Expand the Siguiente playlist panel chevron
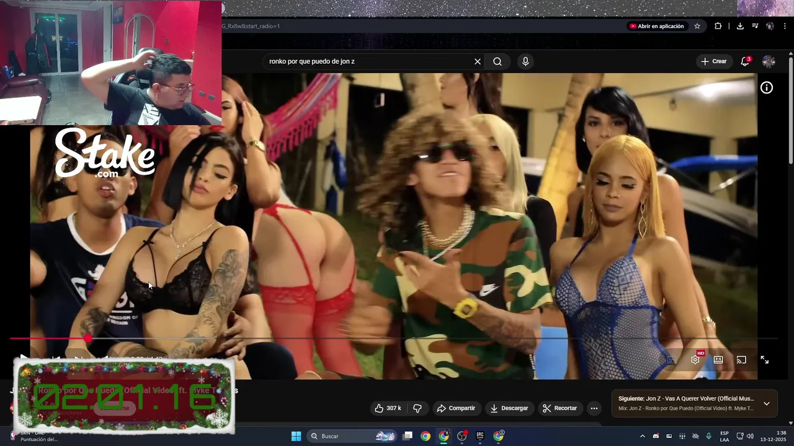Image resolution: width=794 pixels, height=446 pixels. pyautogui.click(x=767, y=403)
